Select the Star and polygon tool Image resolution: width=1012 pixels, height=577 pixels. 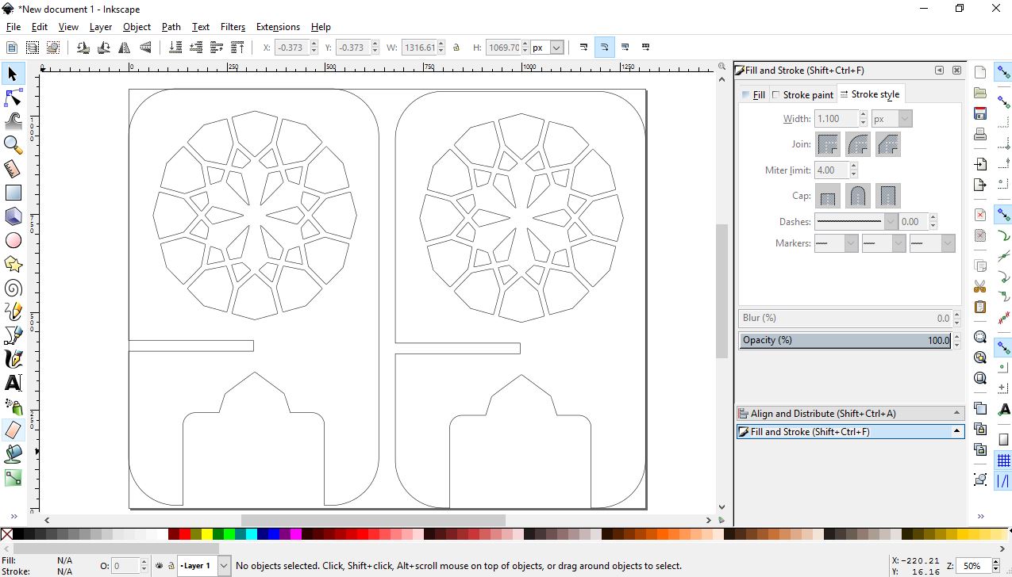13,264
